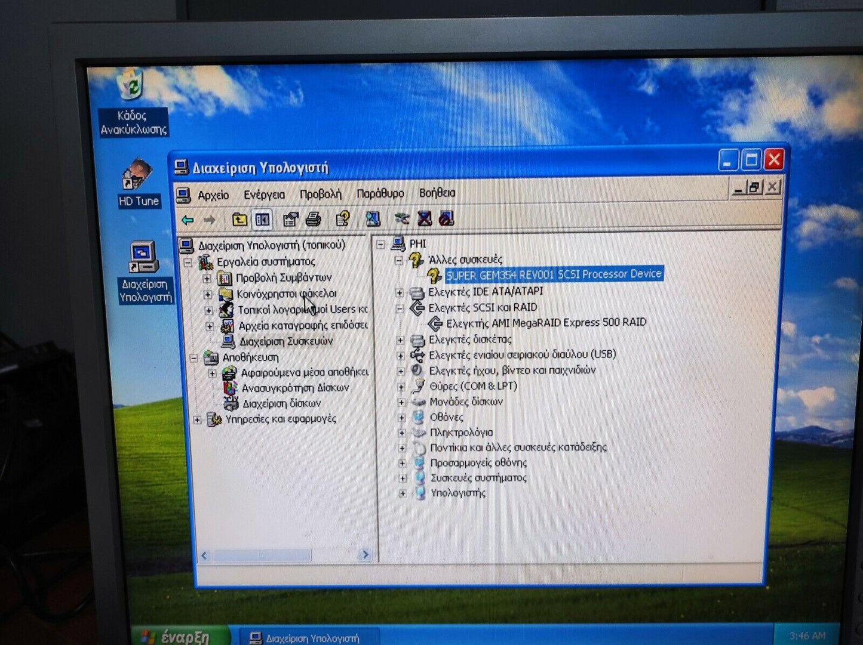Click the Disable device toolbar icon
863x645 pixels.
click(446, 219)
